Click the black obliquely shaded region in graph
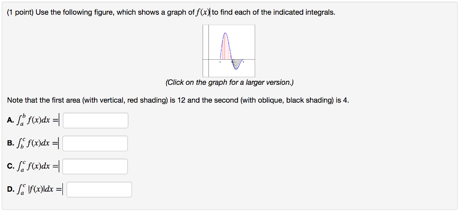 click(x=236, y=62)
